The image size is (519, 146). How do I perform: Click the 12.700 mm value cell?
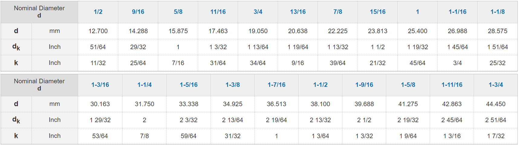98,31
